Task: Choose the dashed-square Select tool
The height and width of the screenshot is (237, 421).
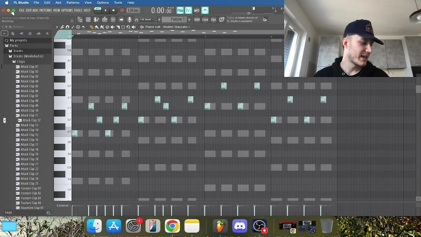Action: tap(123, 27)
